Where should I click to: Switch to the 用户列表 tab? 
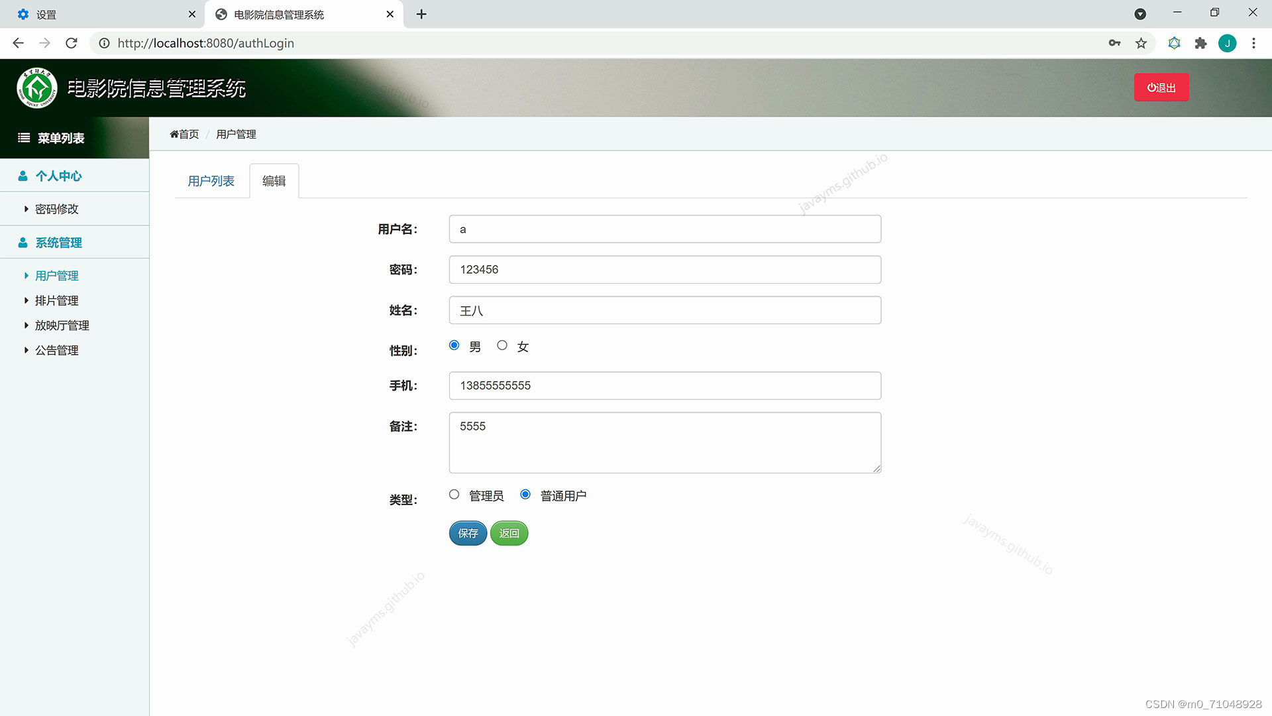click(211, 181)
